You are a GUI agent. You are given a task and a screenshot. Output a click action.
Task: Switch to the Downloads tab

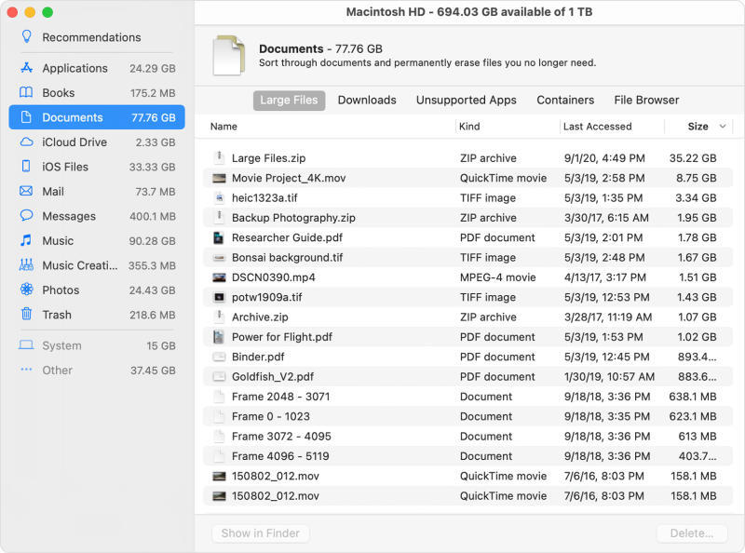pyautogui.click(x=366, y=101)
